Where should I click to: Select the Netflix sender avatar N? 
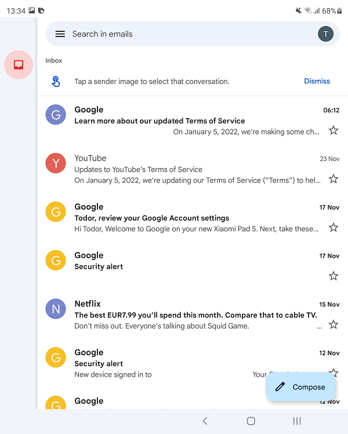tap(56, 309)
